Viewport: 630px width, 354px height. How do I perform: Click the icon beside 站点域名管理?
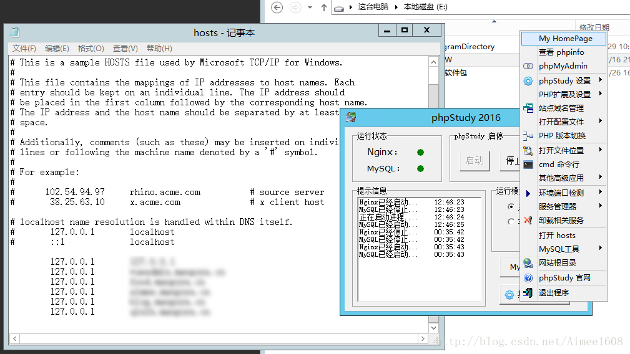point(528,108)
